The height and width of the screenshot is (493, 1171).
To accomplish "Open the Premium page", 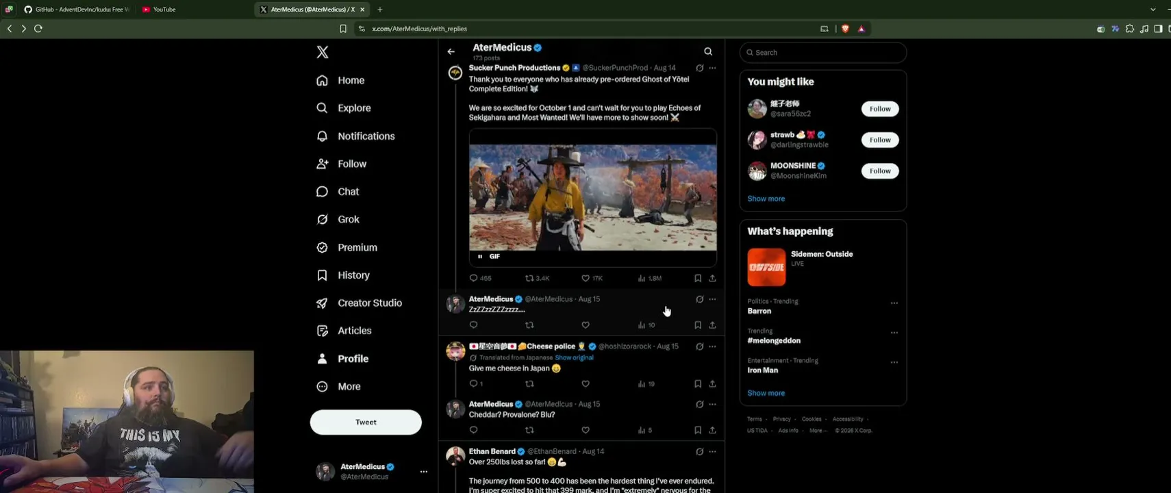I will [347, 247].
